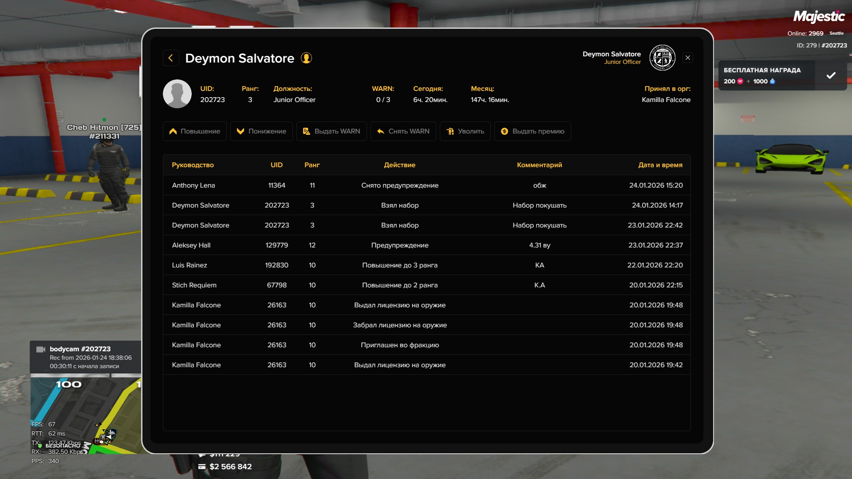Click the Повышение promote button

194,131
